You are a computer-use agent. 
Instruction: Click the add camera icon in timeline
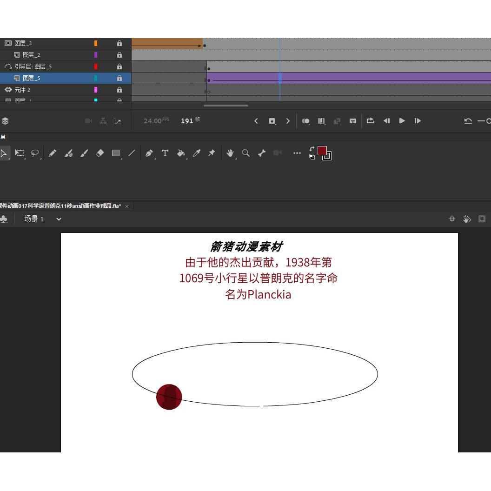coord(89,121)
